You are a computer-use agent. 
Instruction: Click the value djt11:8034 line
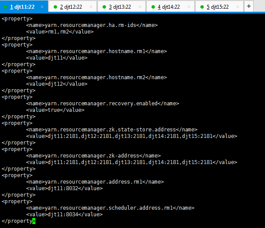point(64,215)
